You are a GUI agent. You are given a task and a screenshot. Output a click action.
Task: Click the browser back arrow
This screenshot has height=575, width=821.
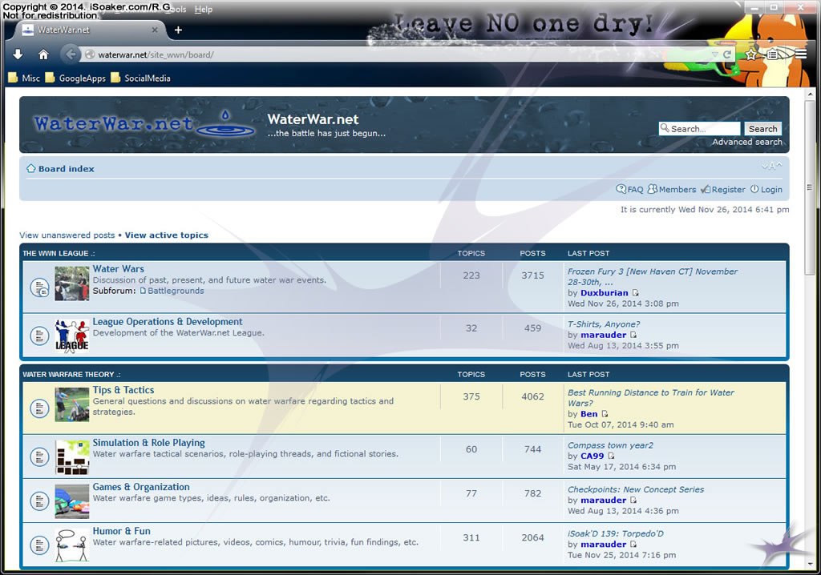point(70,54)
